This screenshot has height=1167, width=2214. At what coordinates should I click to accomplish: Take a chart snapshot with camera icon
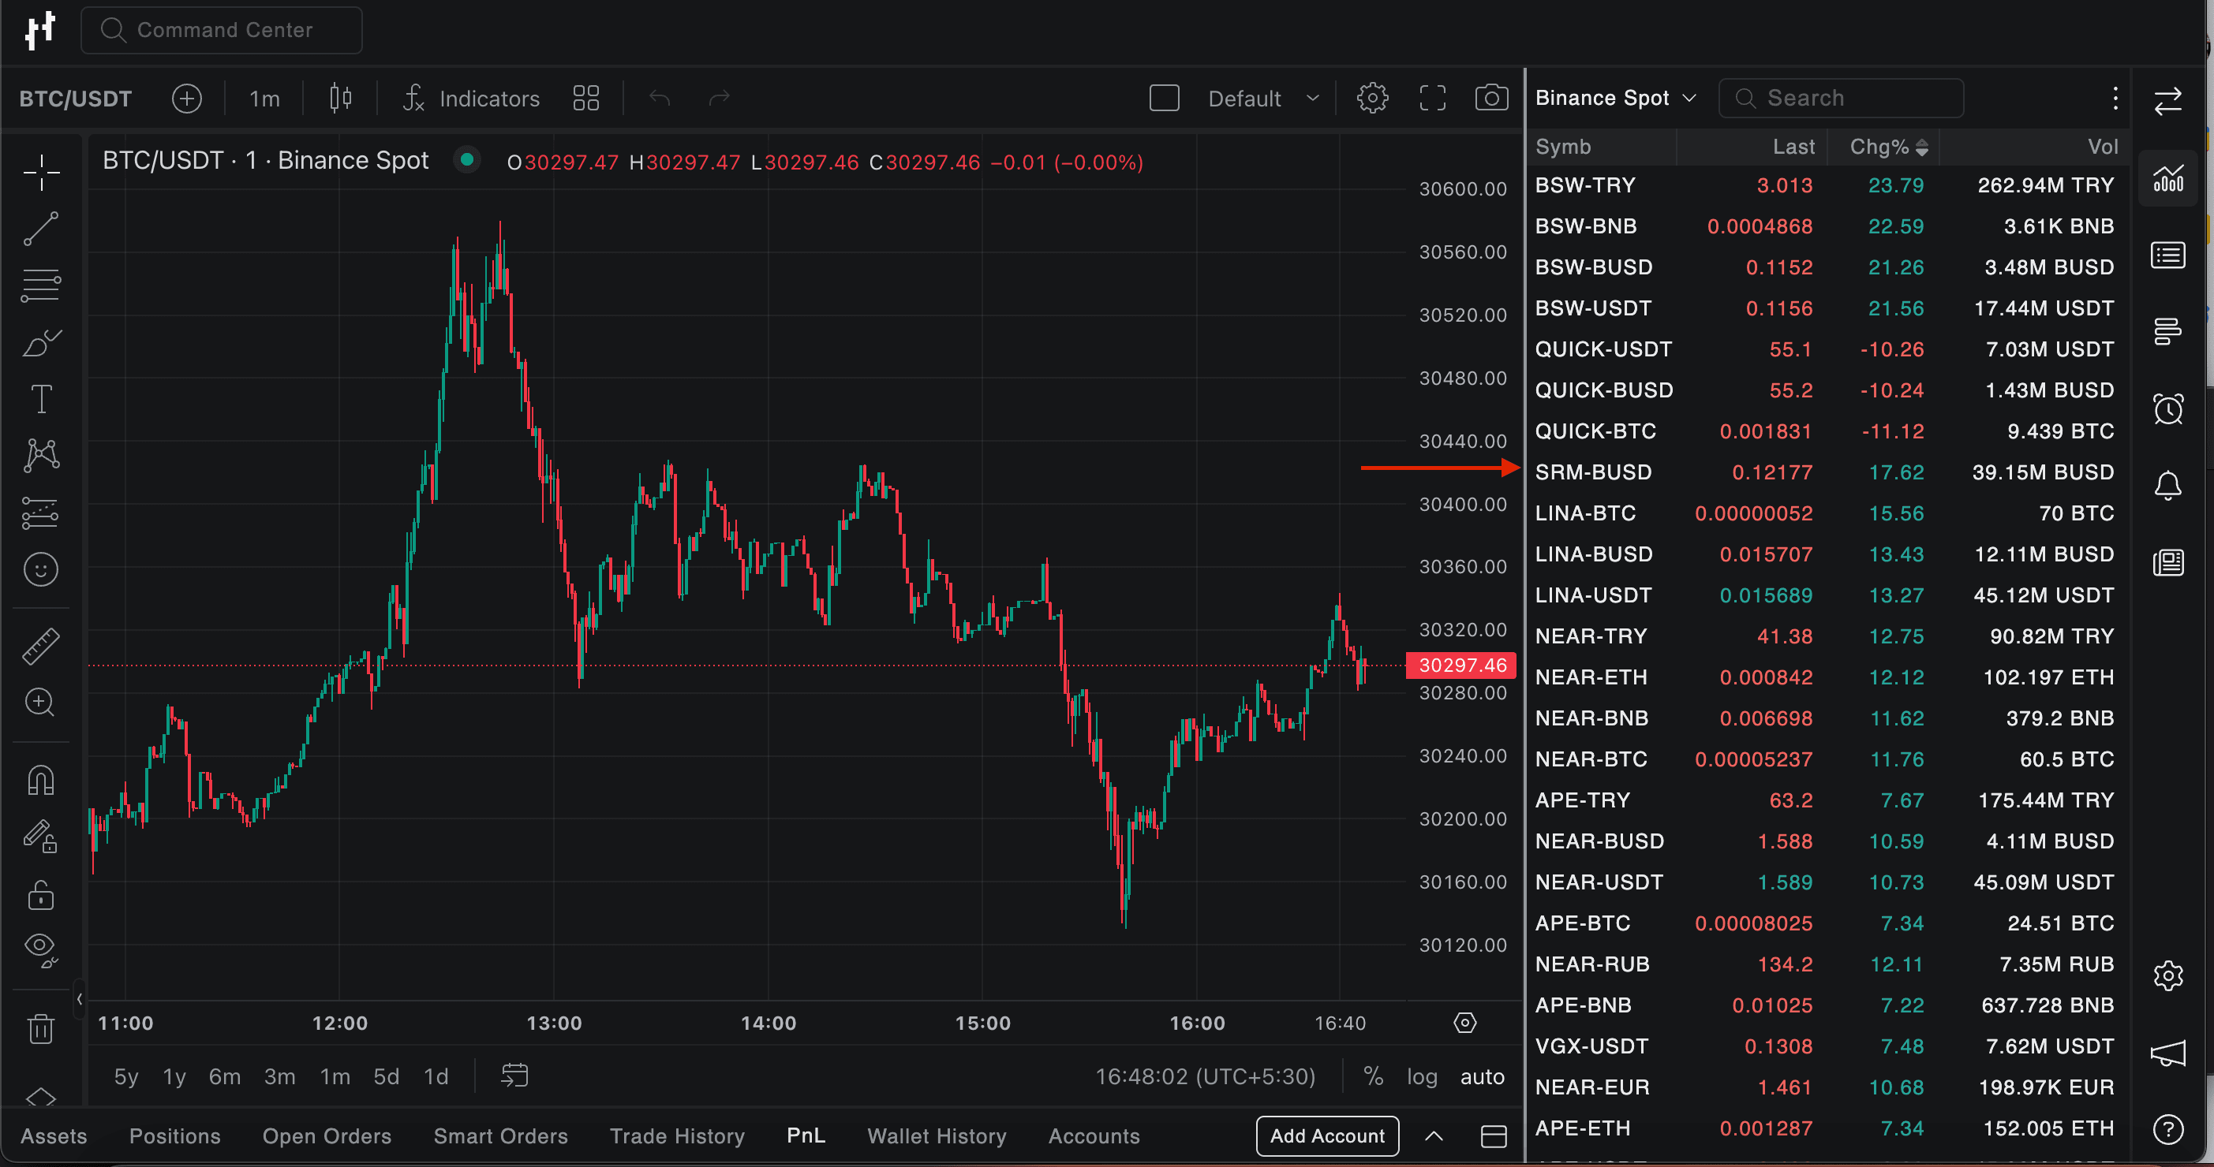(x=1491, y=98)
